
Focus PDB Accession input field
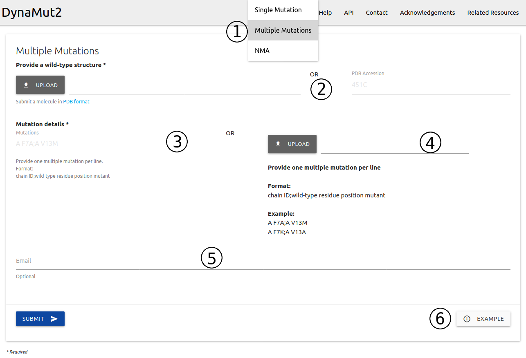click(x=431, y=85)
